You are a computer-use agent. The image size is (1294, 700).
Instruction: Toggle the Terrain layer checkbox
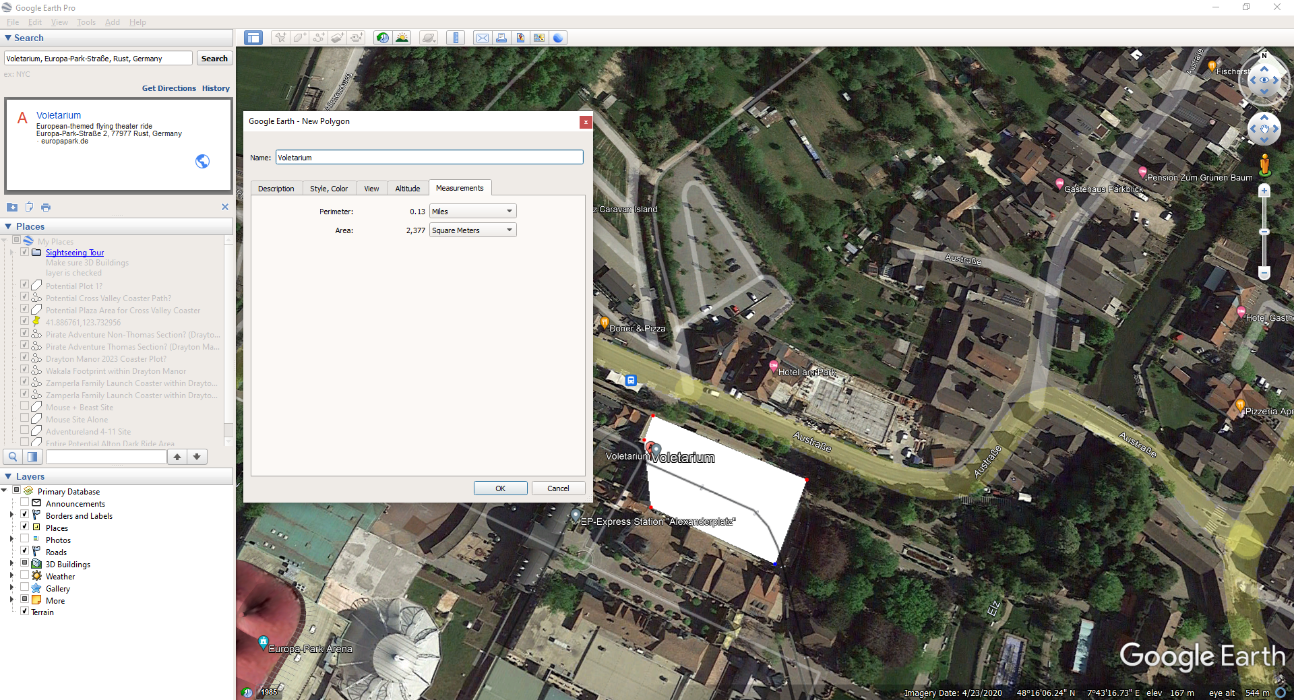coord(25,612)
